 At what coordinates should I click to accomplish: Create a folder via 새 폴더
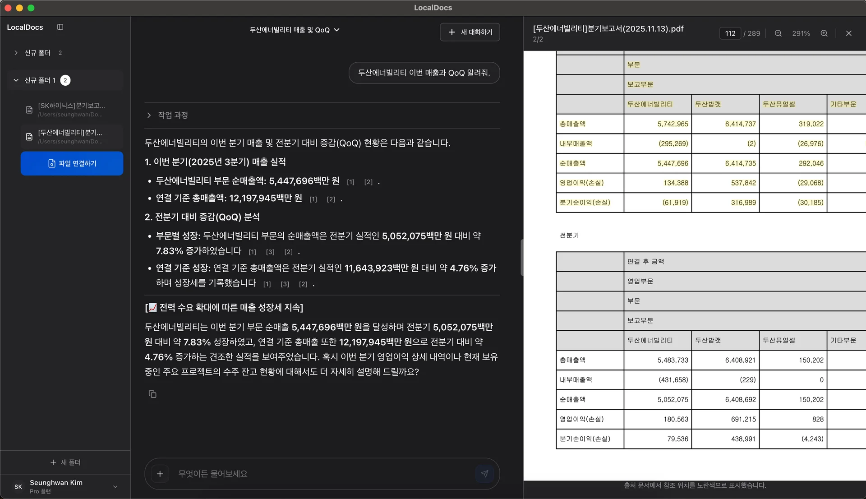pyautogui.click(x=65, y=462)
